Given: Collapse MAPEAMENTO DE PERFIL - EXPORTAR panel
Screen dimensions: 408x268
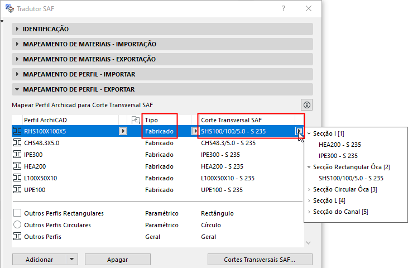Looking at the screenshot, I should (17, 89).
